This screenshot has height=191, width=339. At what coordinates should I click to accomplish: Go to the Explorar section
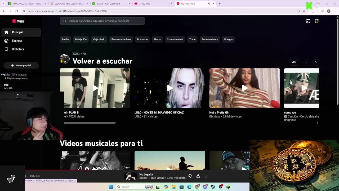pyautogui.click(x=21, y=41)
